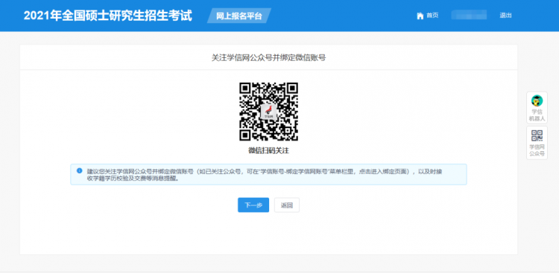Open the 学信机器人 avatar icon
This screenshot has width=559, height=273.
(x=537, y=100)
